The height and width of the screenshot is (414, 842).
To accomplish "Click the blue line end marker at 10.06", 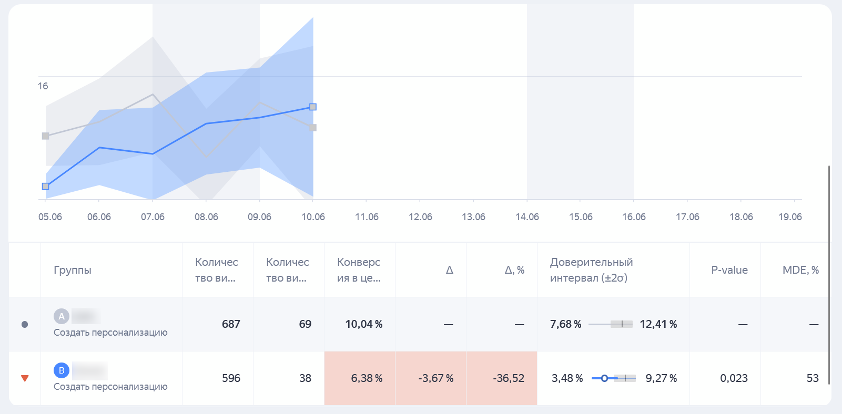I will pyautogui.click(x=313, y=107).
